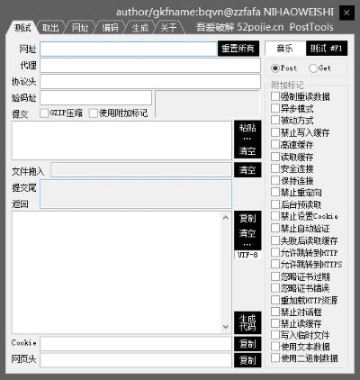The width and height of the screenshot is (360, 380).
Task: Open the 网址 tab
Action: [x=80, y=28]
